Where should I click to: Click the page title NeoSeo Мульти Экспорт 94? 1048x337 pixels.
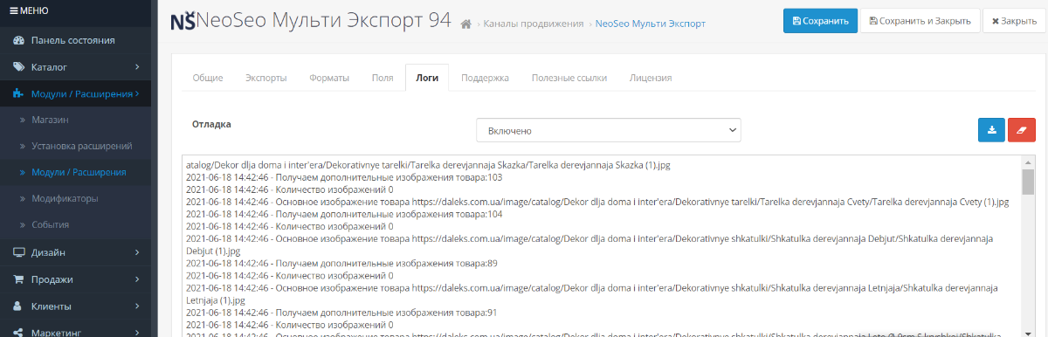tap(324, 21)
